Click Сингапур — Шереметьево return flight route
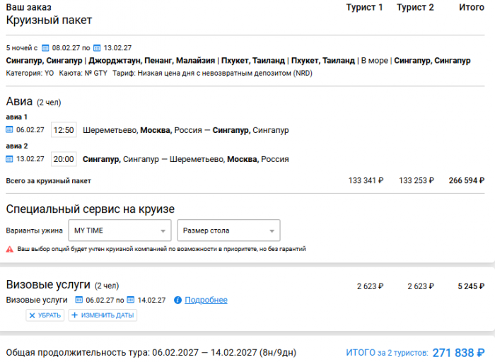Screen dimensions: 495x362 coord(185,159)
